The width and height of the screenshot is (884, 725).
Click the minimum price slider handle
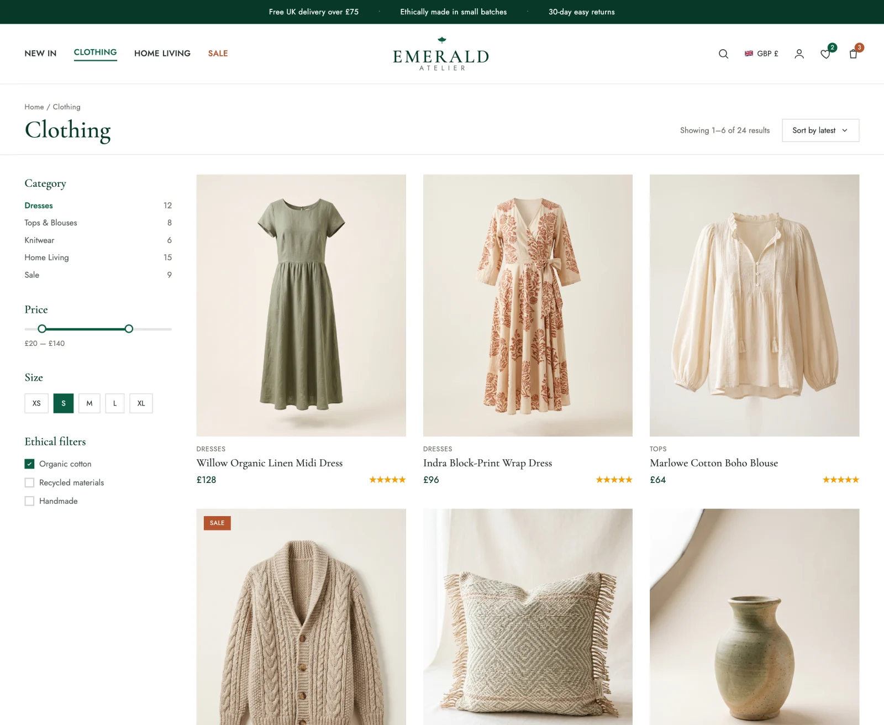(x=42, y=329)
